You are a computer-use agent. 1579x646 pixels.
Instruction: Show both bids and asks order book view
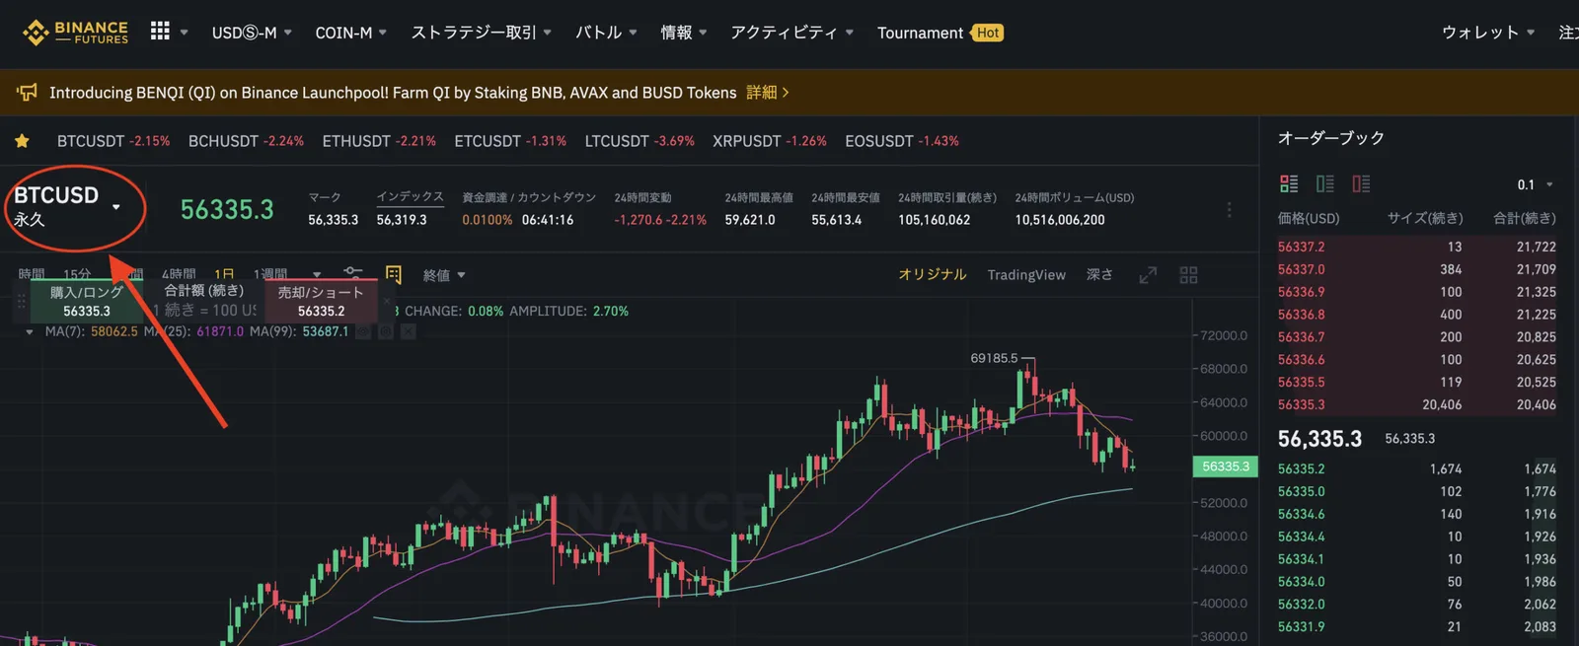(x=1289, y=183)
